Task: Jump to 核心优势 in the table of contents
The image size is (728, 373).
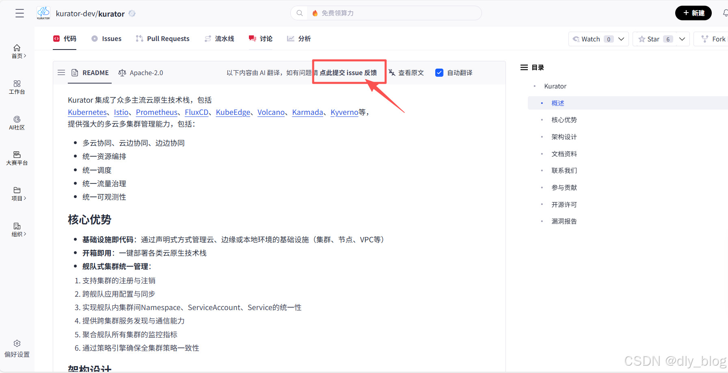Action: [564, 120]
